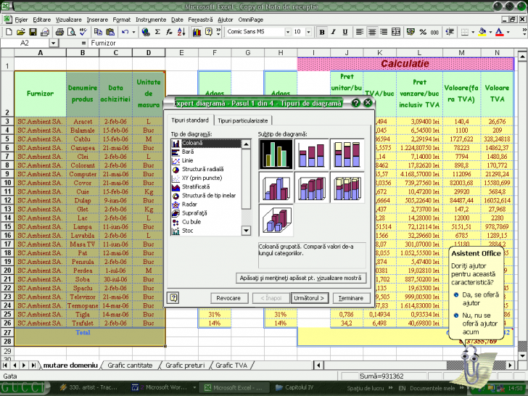Open the Fișier menu
The height and width of the screenshot is (396, 528).
[21, 20]
